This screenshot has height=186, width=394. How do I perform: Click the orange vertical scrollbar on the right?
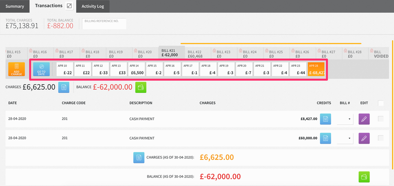(x=392, y=104)
